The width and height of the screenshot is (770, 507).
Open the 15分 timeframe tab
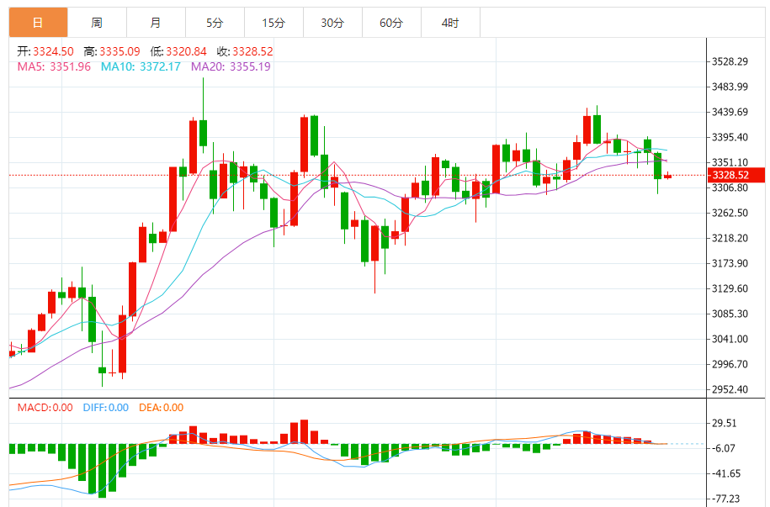[x=274, y=23]
